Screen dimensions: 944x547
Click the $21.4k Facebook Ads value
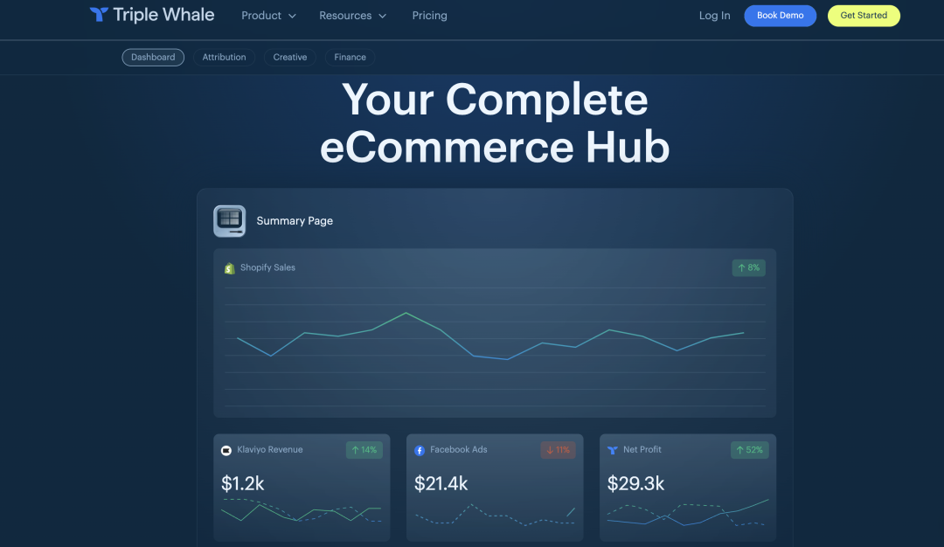tap(441, 483)
